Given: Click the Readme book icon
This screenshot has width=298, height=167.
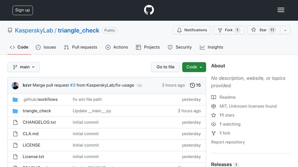Looking at the screenshot, I should coord(214,97).
